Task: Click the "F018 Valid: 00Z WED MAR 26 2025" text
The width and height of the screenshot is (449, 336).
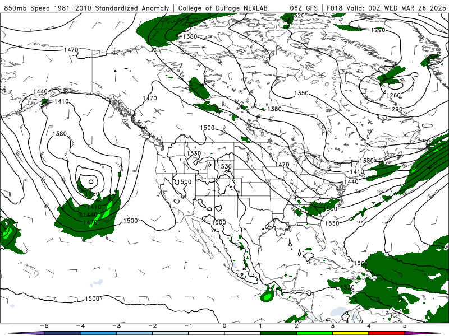Action: click(386, 8)
